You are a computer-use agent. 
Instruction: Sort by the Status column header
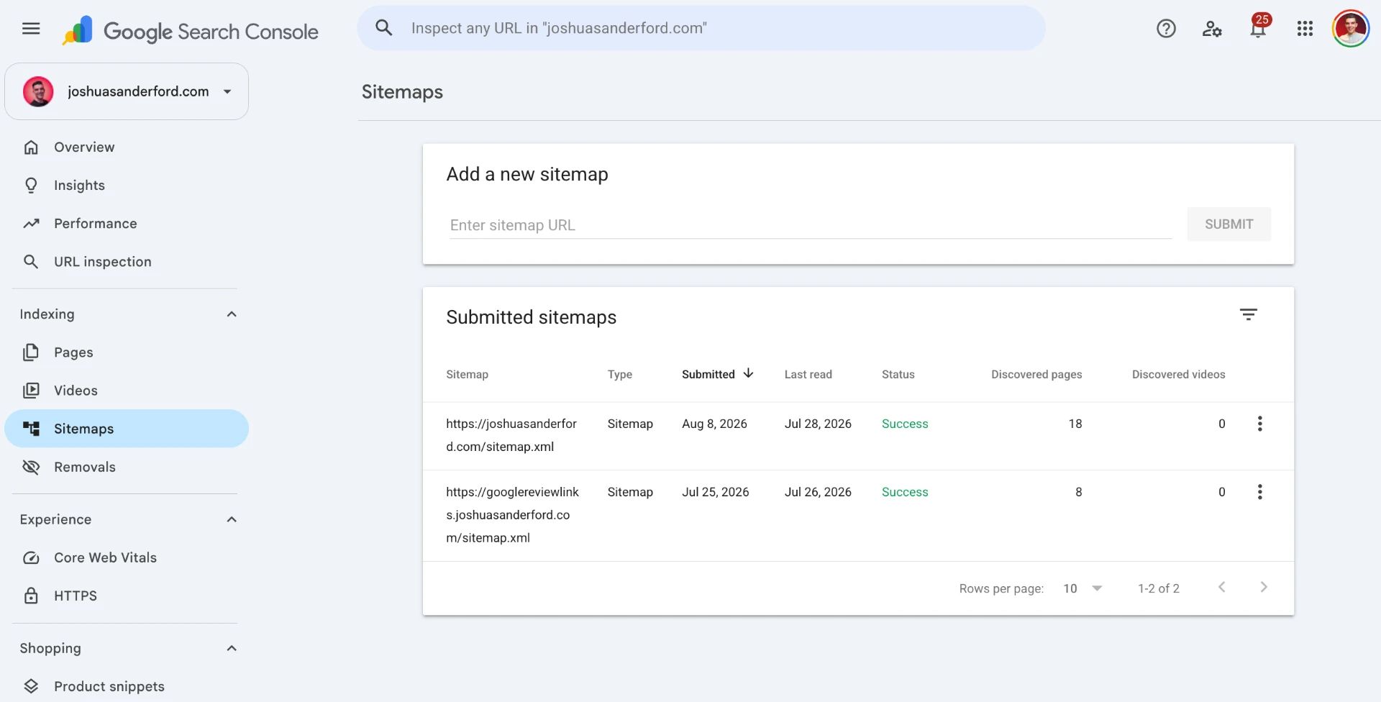click(x=898, y=374)
